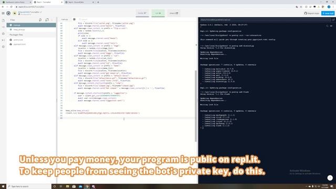The width and height of the screenshot is (336, 189).
Task: Open web preview in a new tab
Action: tap(333, 20)
